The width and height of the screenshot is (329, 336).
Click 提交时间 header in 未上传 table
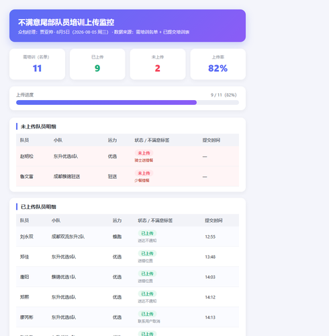(211, 140)
